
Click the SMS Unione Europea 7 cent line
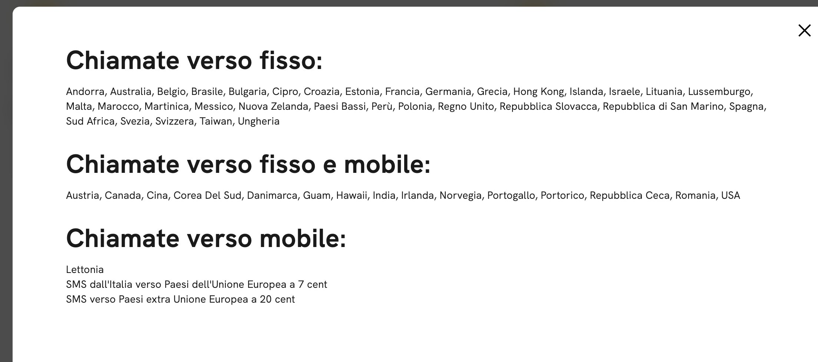[x=197, y=284]
